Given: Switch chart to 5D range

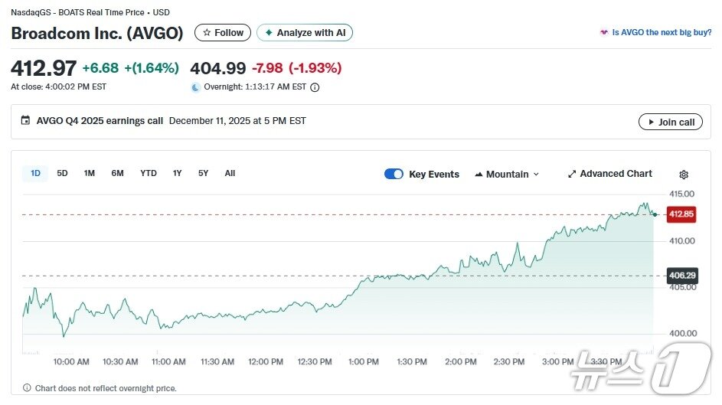Looking at the screenshot, I should (62, 174).
